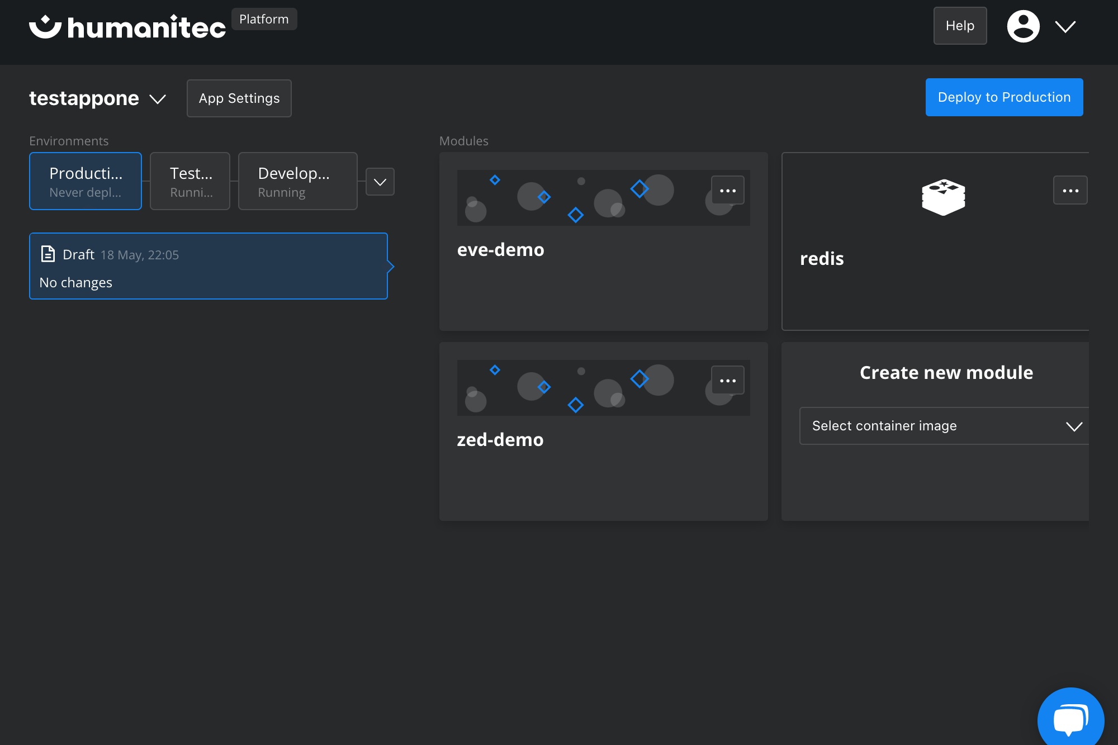
Task: Open the Help button
Action: 960,26
